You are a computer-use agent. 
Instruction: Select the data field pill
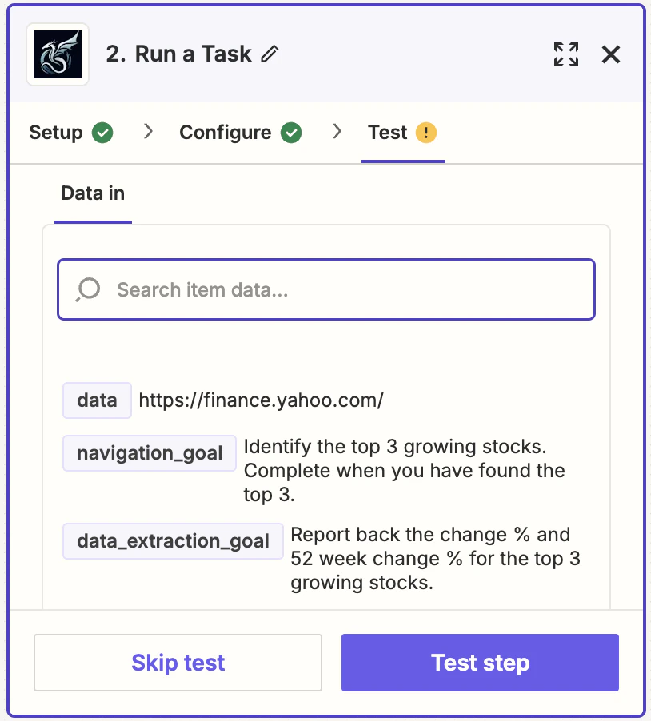[97, 400]
